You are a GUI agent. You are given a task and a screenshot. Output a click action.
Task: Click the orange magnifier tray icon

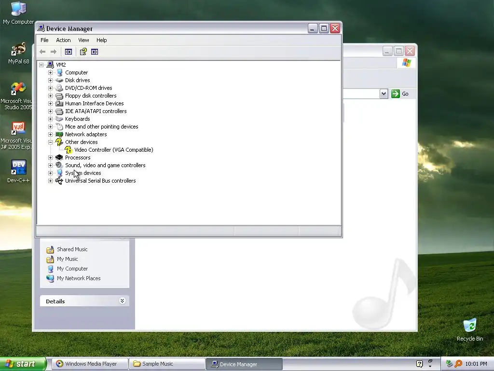click(458, 364)
